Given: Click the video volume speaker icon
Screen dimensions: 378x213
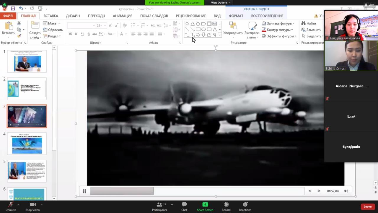Looking at the screenshot, I should pos(346,191).
